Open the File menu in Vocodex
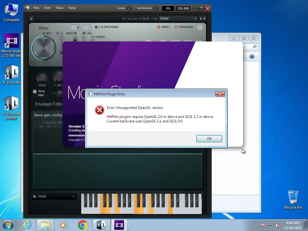Viewport: 308px width, 231px height. 36,8
